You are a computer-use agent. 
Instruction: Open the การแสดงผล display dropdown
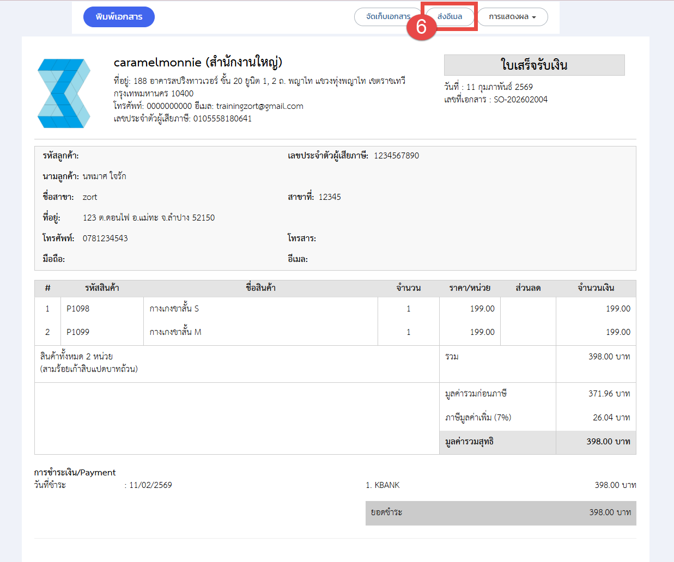point(512,17)
